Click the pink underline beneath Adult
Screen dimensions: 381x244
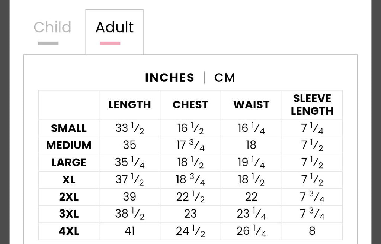(110, 43)
